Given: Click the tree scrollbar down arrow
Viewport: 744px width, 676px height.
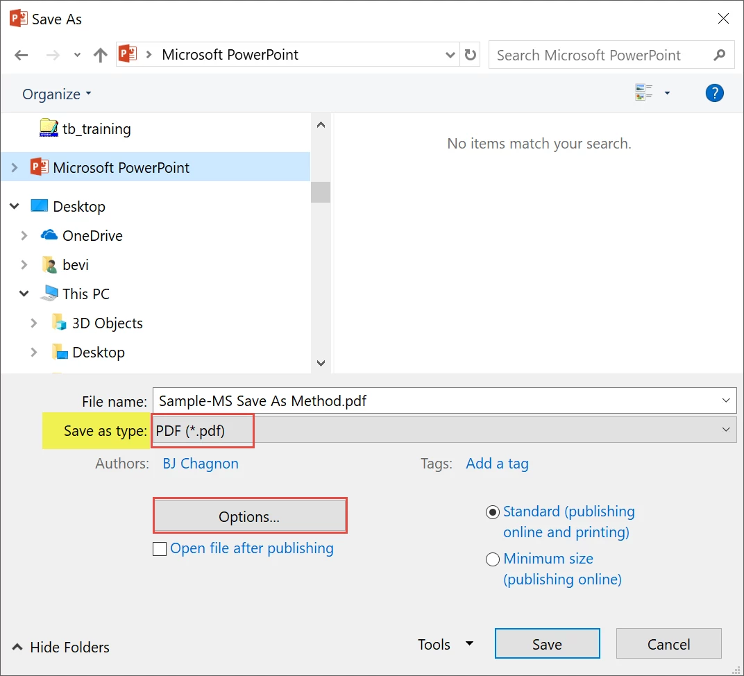Looking at the screenshot, I should (321, 363).
